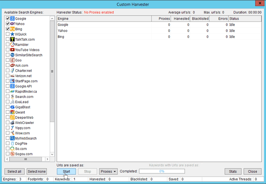Click the Yippy.com icon
266x184 pixels.
click(12, 128)
